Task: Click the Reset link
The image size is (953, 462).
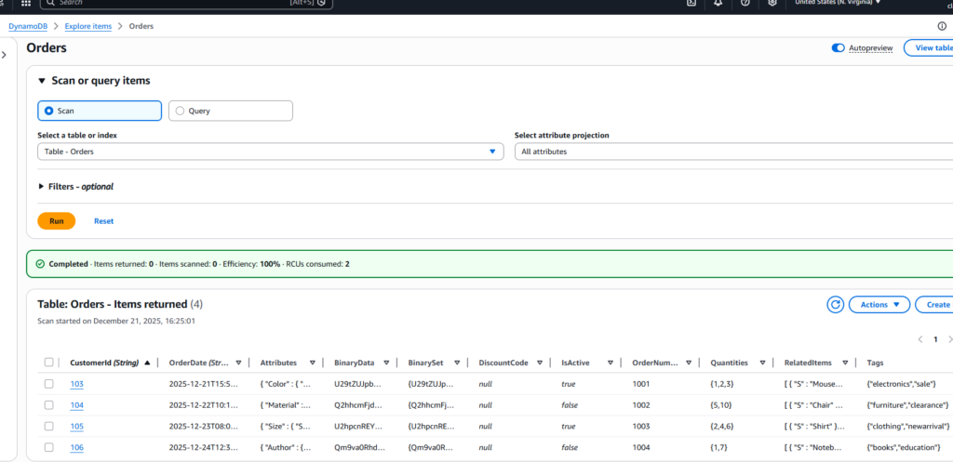Action: tap(103, 221)
